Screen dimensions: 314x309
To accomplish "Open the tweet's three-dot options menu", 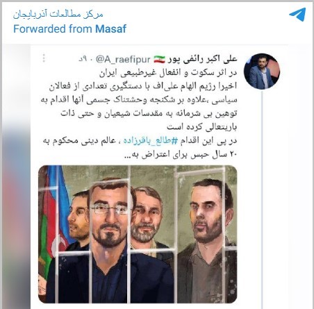I will tap(44, 58).
